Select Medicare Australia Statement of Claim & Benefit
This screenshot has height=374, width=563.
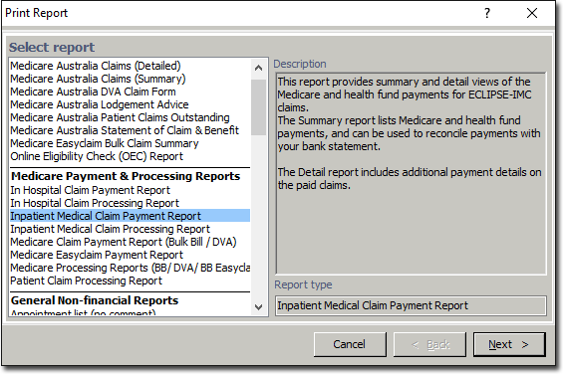(x=125, y=130)
